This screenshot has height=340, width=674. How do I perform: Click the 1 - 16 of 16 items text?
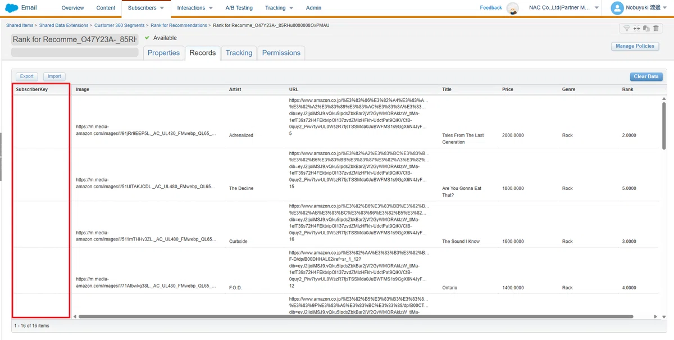(31, 325)
